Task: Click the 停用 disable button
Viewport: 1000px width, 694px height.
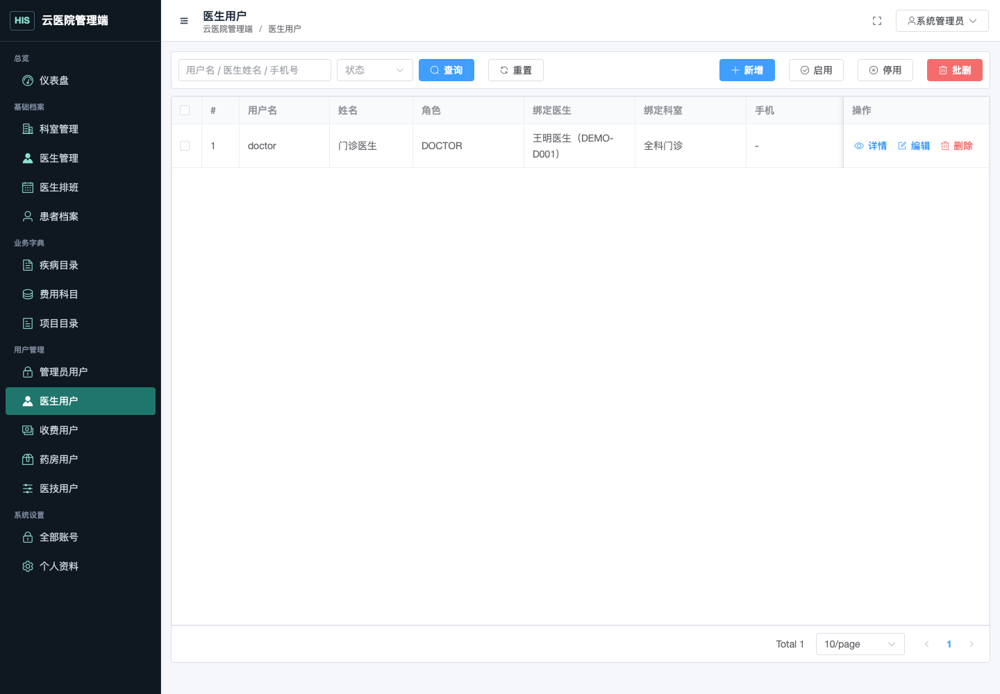Action: click(885, 70)
